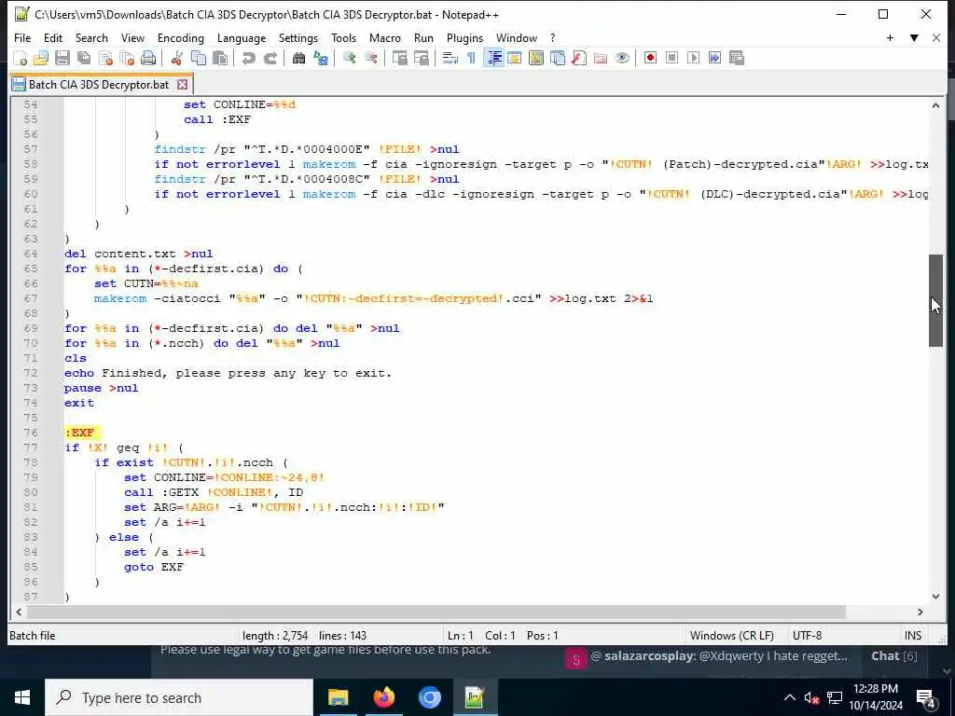Screen dimensions: 955x716
Task: Click the Windows Start button
Action: pos(22,697)
